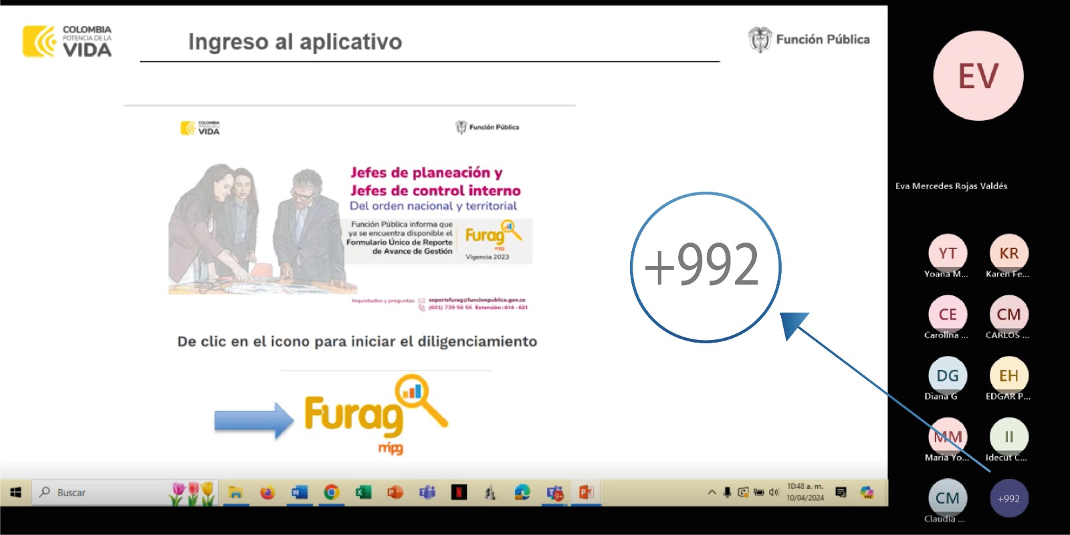Open the notification center icon by the clock
This screenshot has height=535, width=1070.
(841, 492)
